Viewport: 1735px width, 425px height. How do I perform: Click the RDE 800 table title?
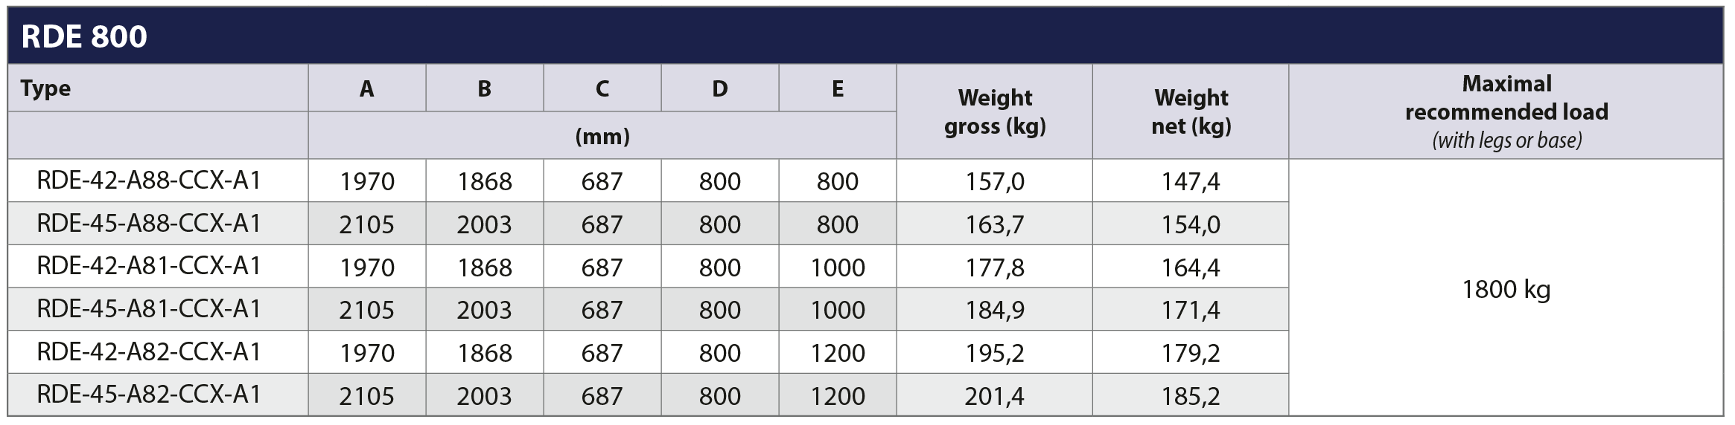click(x=84, y=36)
